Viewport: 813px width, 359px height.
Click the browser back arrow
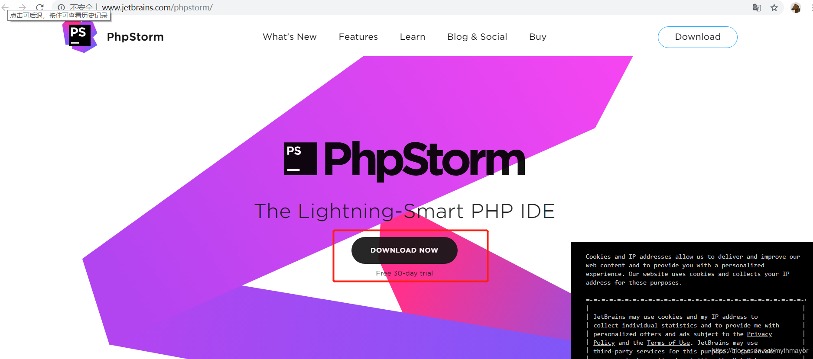pos(5,7)
